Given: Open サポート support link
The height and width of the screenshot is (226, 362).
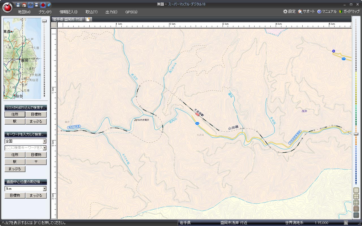Looking at the screenshot, I should [306, 12].
